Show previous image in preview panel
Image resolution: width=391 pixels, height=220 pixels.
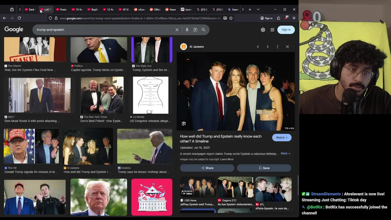[258, 47]
